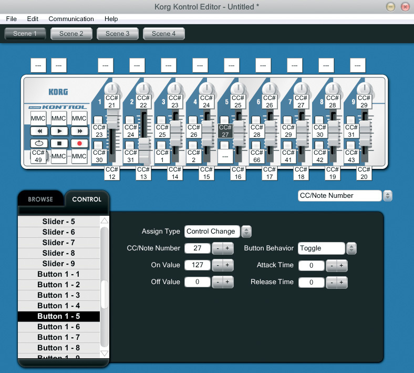Decrease Off Value with minus

pos(218,282)
